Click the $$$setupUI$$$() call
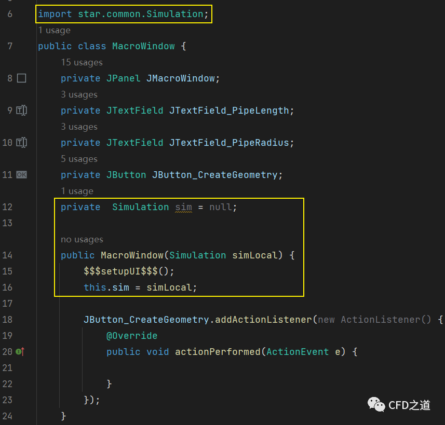The width and height of the screenshot is (445, 425). click(x=129, y=271)
